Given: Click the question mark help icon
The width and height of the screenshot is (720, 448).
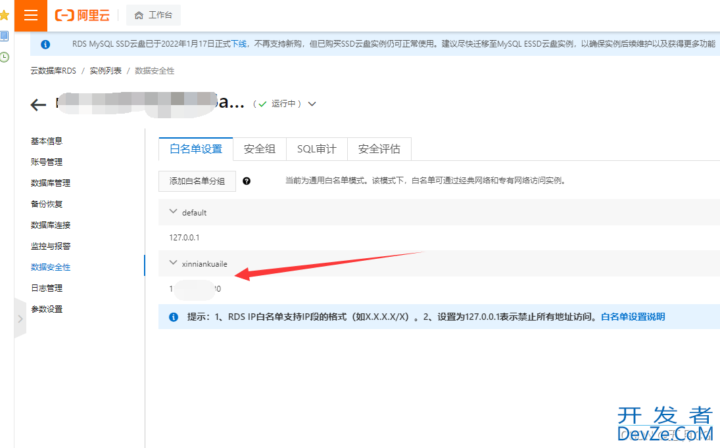Looking at the screenshot, I should pyautogui.click(x=247, y=181).
